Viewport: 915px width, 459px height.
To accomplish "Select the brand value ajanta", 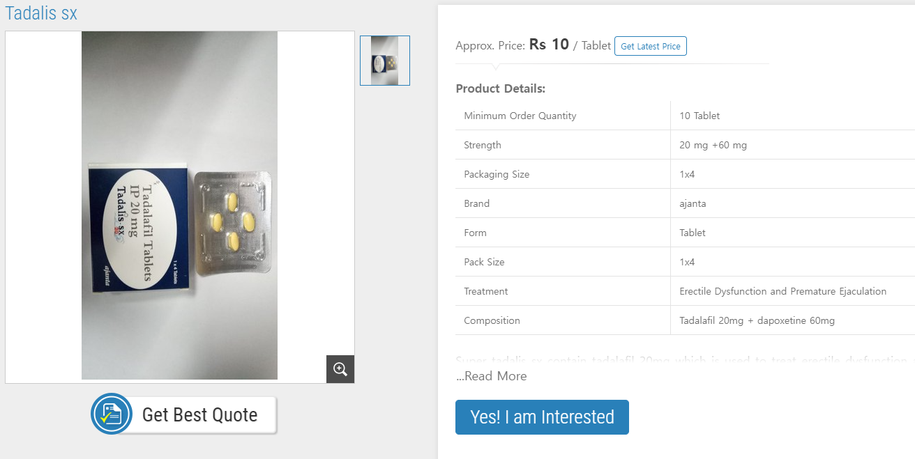I will (x=692, y=203).
